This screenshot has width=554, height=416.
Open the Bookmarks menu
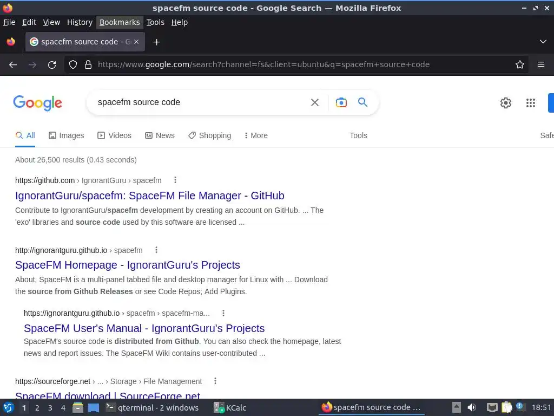tap(120, 22)
